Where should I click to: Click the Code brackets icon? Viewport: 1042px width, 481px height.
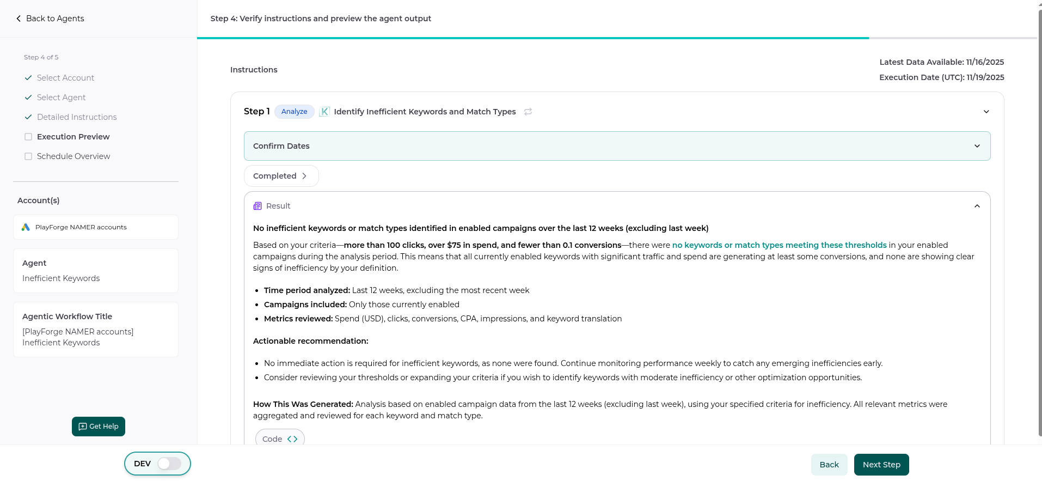click(x=292, y=439)
